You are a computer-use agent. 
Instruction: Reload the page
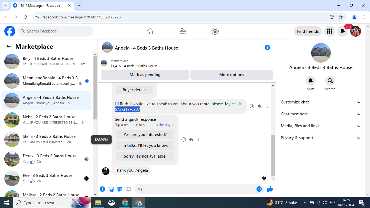[x=25, y=17]
